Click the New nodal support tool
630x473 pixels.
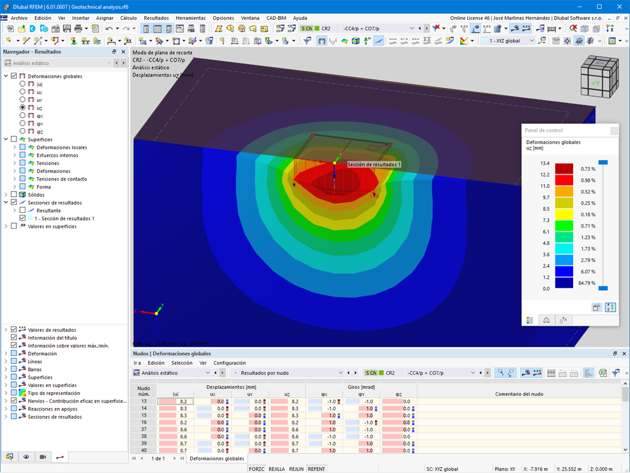73,41
